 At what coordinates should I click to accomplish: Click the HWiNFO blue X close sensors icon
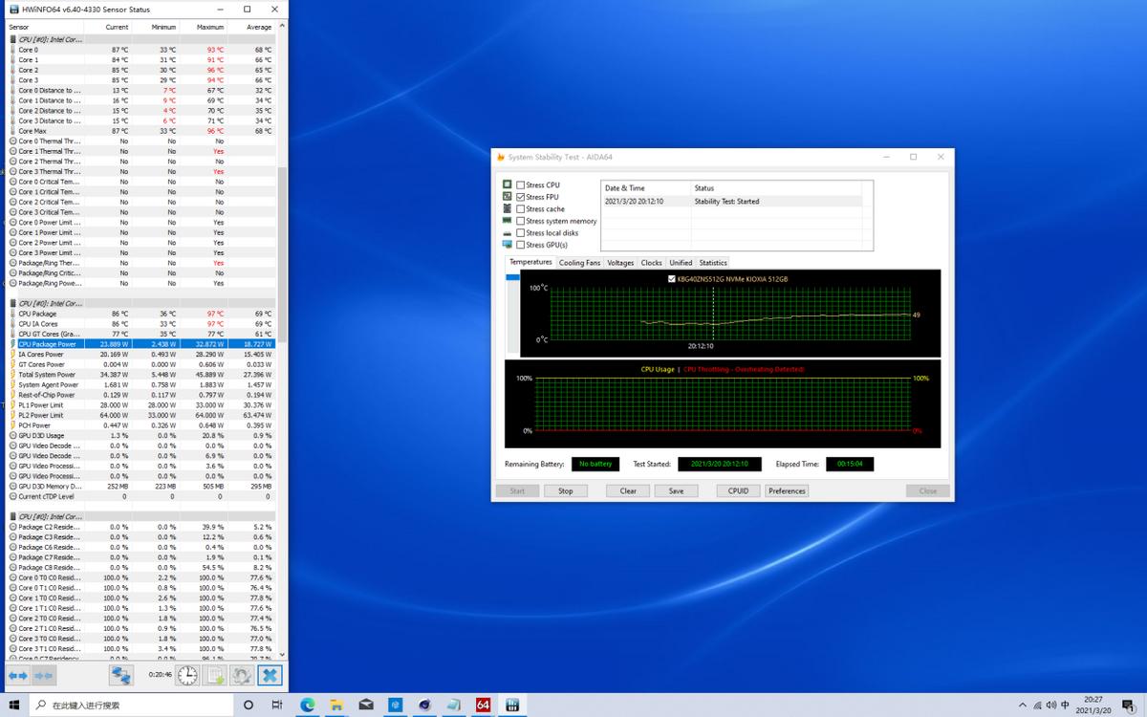[x=271, y=676]
